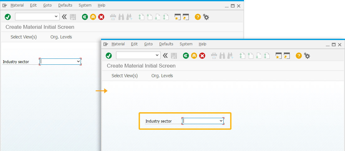This screenshot has height=151, width=345.
Task: Click the green Enter checkmark in the back window
Action: (x=8, y=17)
